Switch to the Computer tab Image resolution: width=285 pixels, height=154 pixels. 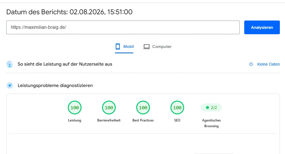[x=157, y=47]
